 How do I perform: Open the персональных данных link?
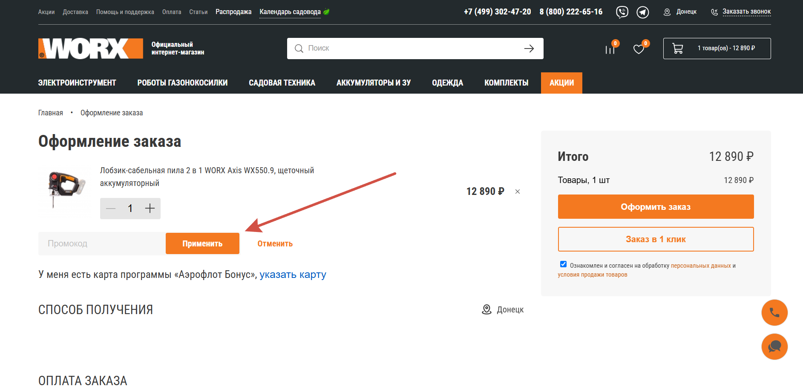coord(701,266)
